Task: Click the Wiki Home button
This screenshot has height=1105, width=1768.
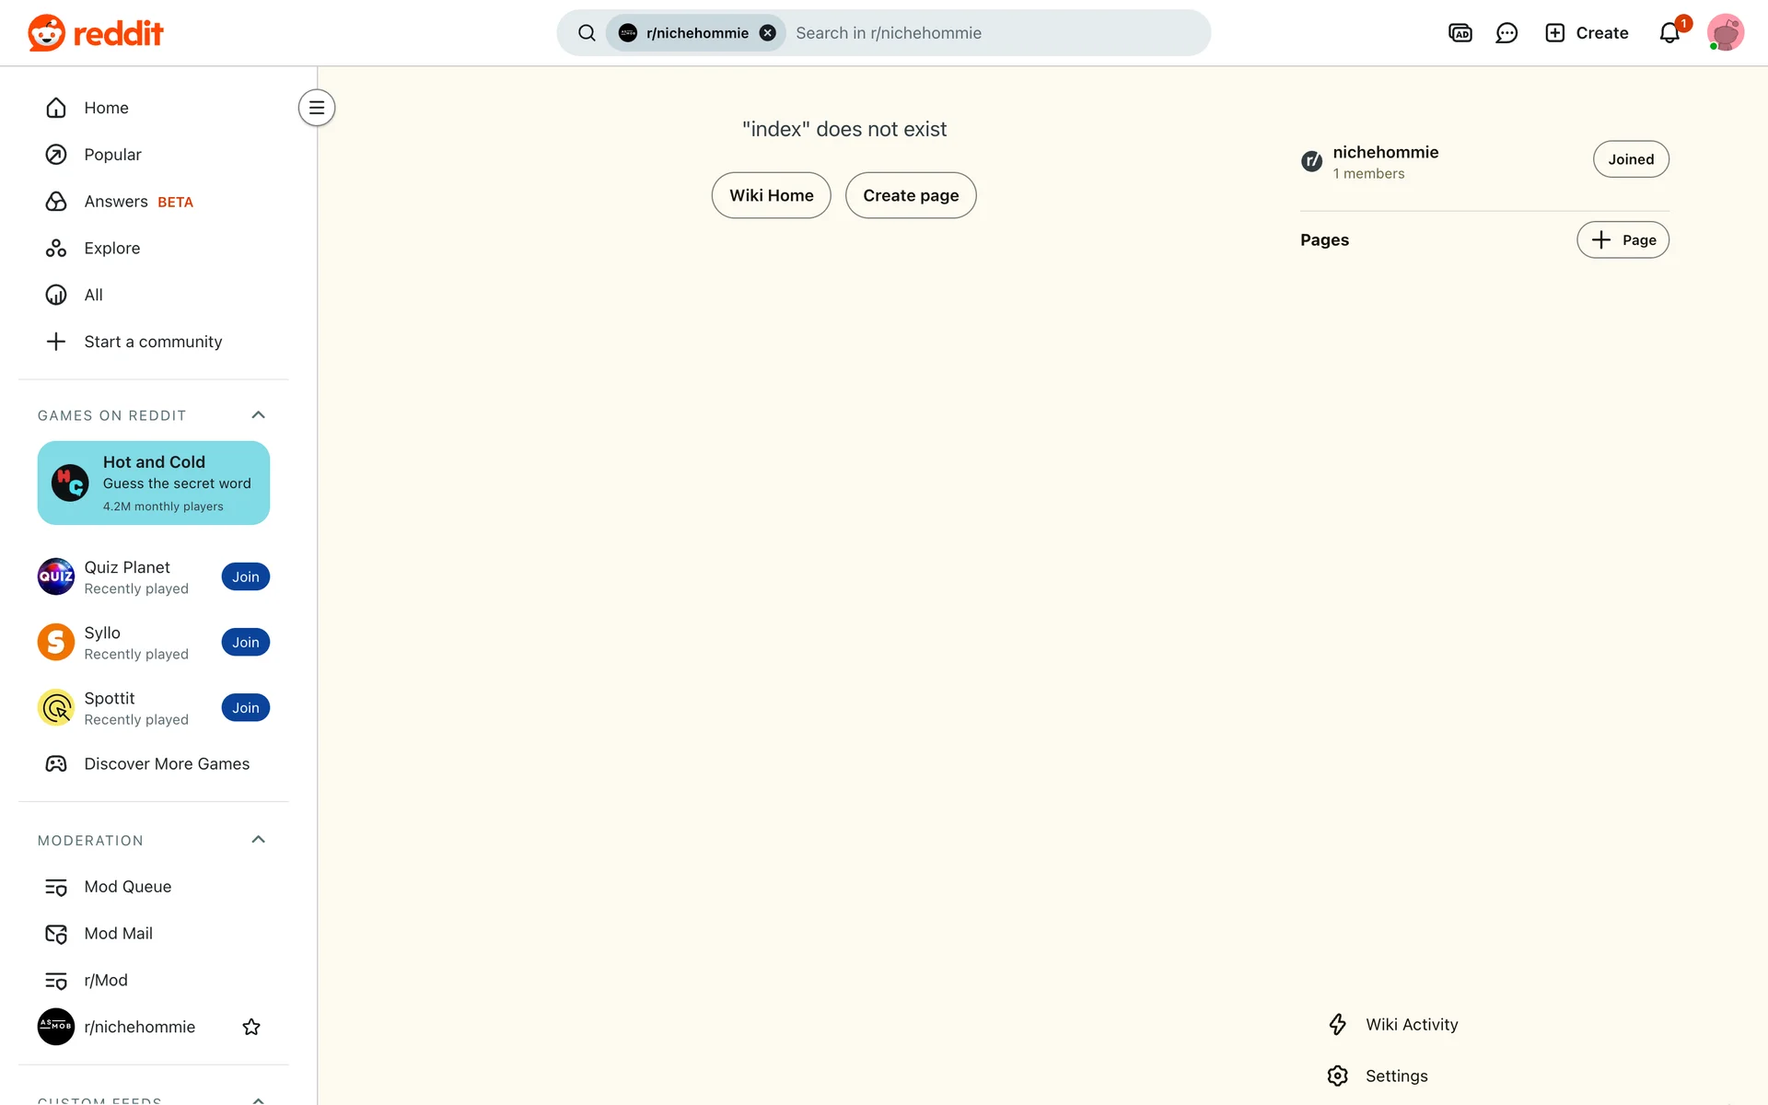Action: [x=771, y=195]
